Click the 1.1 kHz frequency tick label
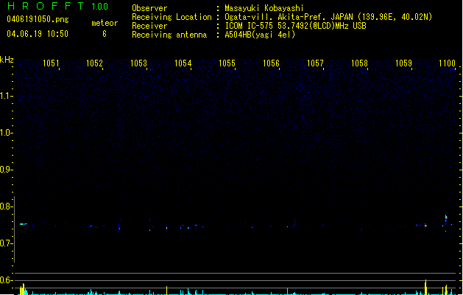This screenshot has height=295, width=463. [6, 96]
